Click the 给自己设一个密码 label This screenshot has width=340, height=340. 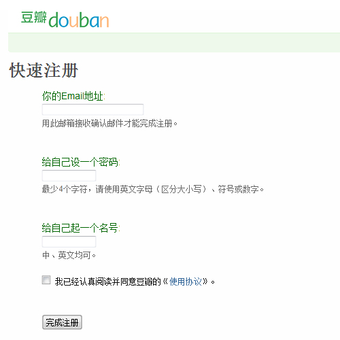81,162
